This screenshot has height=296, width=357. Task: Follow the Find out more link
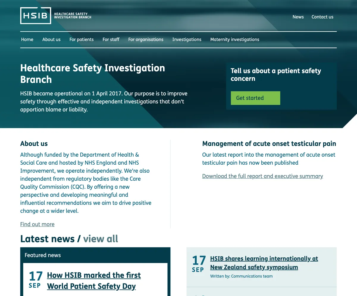pyautogui.click(x=37, y=224)
